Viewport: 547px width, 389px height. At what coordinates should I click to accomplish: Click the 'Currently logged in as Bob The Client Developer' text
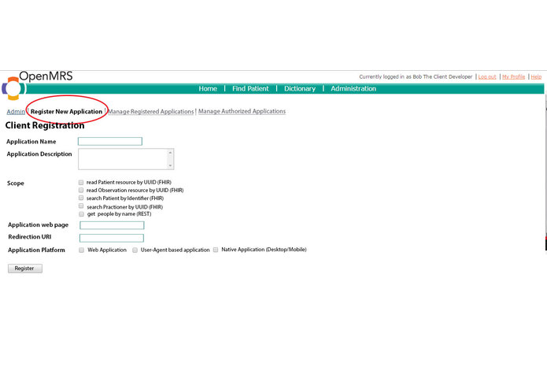416,76
